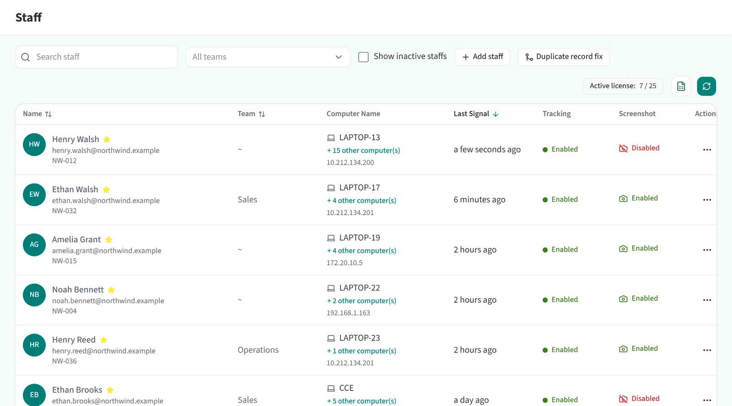Viewport: 732px width, 406px height.
Task: Click the star beside Noah Bennett
Action: pyautogui.click(x=111, y=290)
